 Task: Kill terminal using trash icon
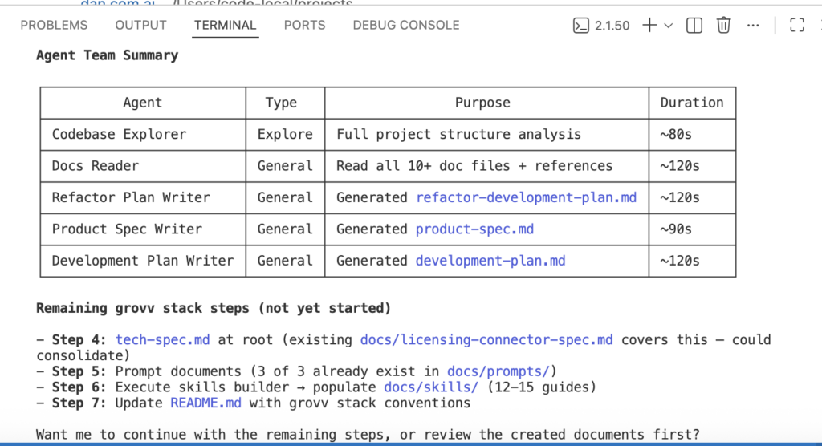[x=723, y=26]
